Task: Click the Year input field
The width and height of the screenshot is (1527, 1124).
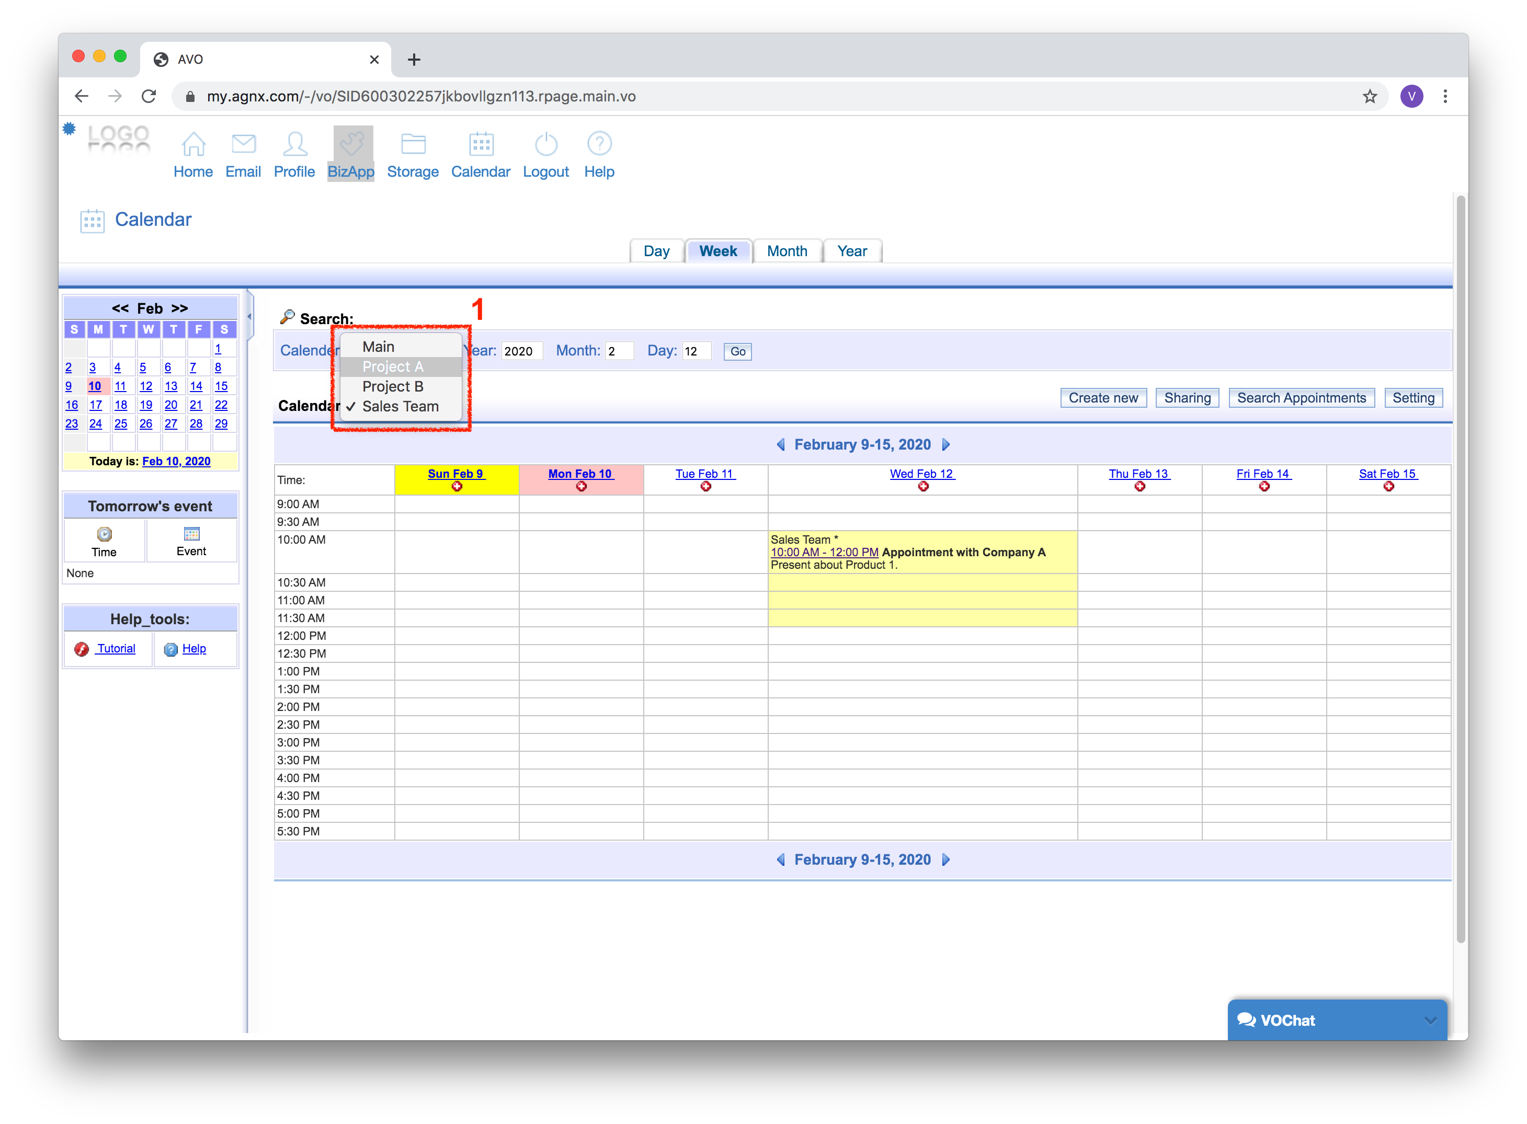Action: click(x=521, y=351)
